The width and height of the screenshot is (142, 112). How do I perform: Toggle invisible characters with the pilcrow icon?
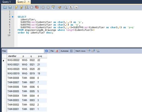tap(71, 7)
